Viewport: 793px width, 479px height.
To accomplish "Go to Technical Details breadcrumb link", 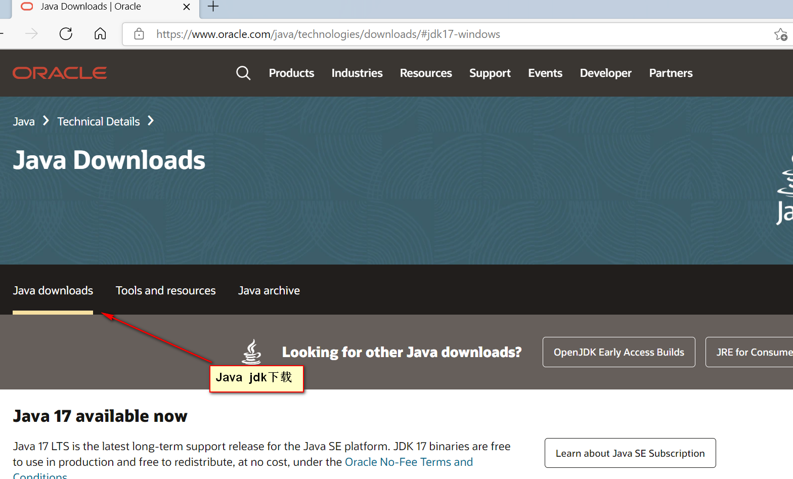I will (x=99, y=121).
